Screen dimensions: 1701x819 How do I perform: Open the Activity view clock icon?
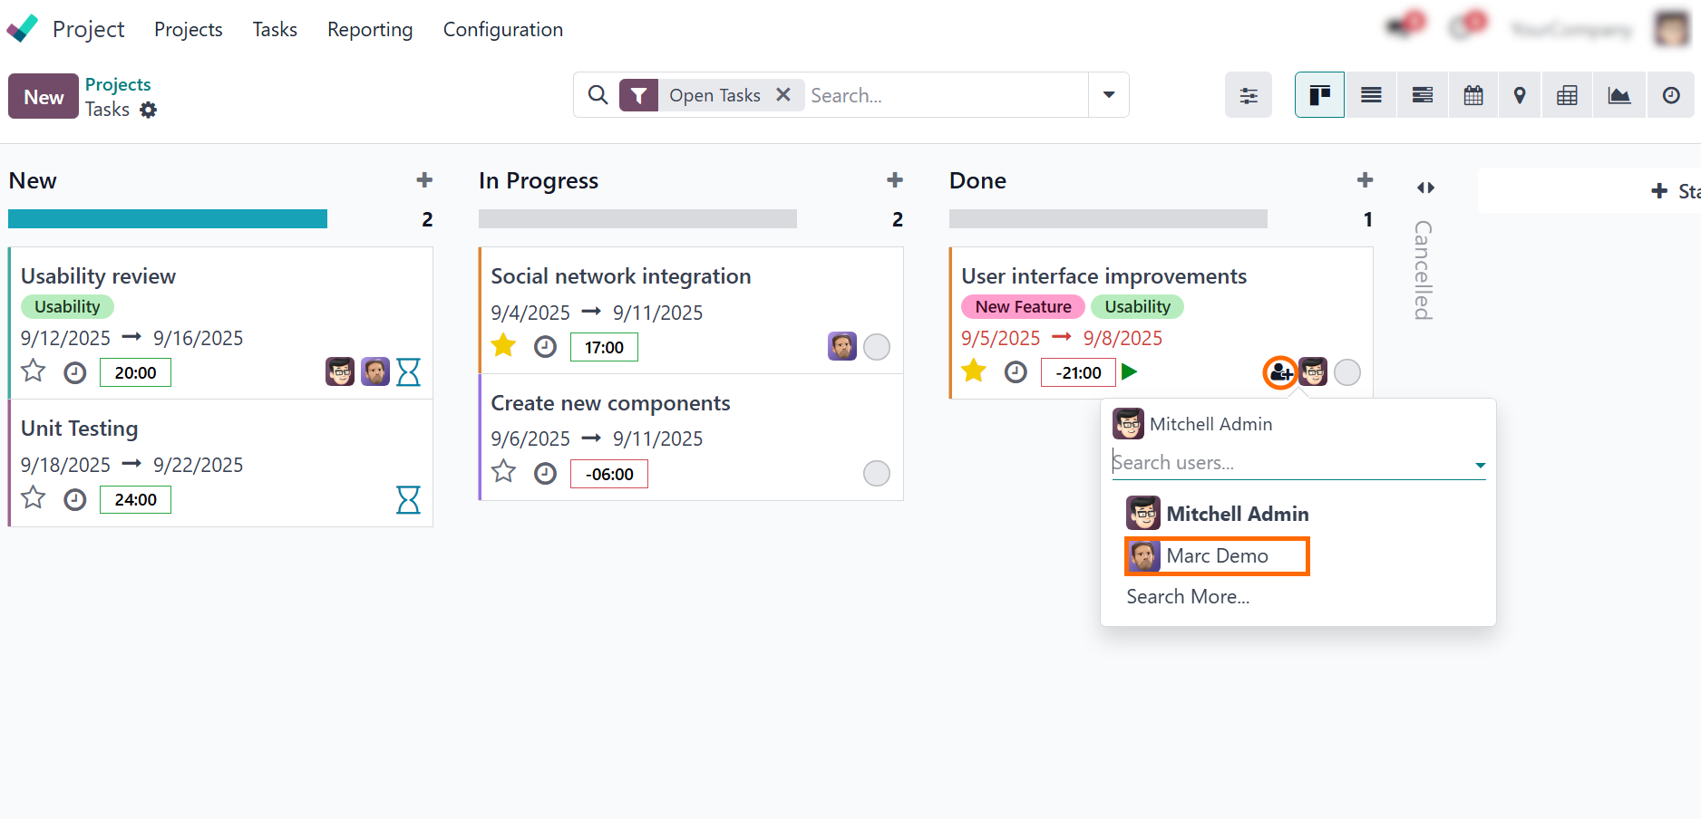(x=1670, y=94)
